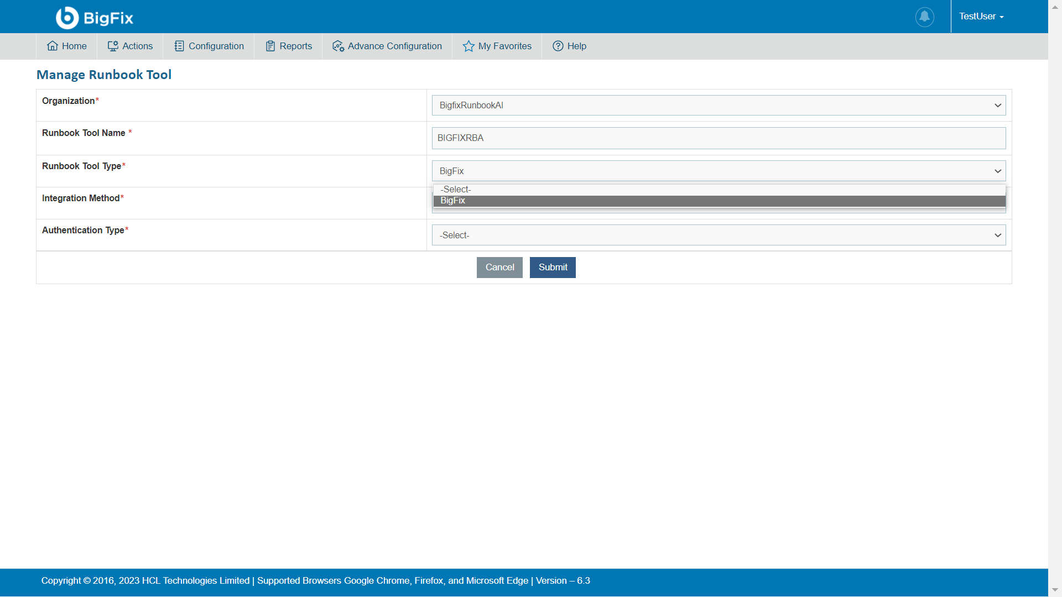
Task: Collapse the Runbook Tool Type dropdown
Action: coord(718,171)
